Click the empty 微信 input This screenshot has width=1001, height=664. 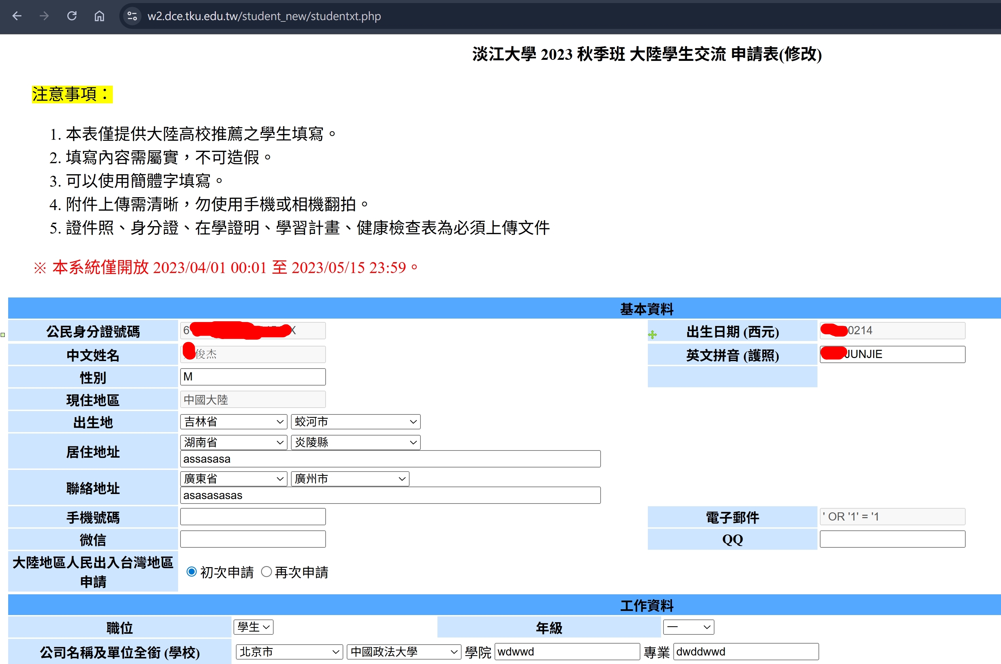coord(253,539)
